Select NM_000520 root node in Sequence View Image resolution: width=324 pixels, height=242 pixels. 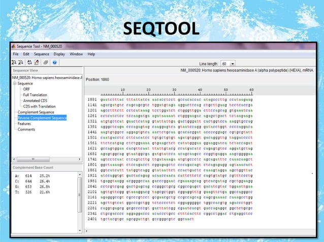[x=47, y=77]
